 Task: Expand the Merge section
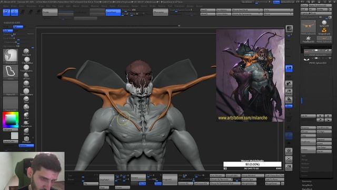click(x=304, y=159)
